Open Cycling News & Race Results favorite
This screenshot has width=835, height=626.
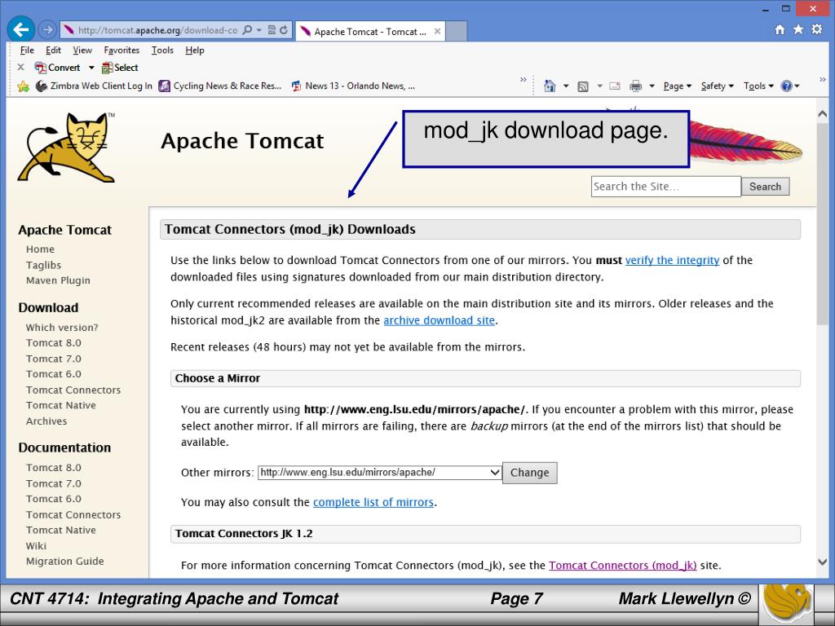click(x=220, y=86)
